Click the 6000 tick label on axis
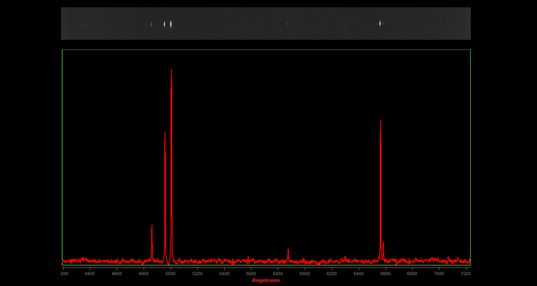The image size is (537, 286). (304, 273)
